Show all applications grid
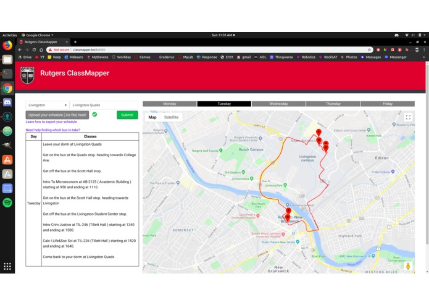 click(x=7, y=266)
